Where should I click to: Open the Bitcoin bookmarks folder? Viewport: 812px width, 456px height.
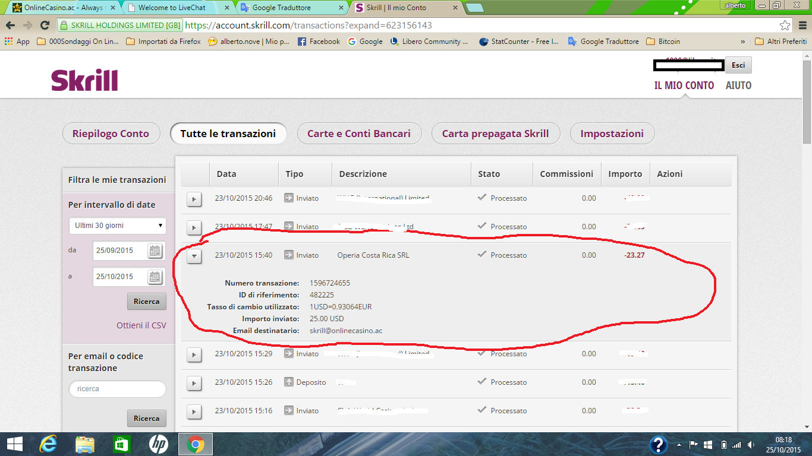tap(663, 42)
